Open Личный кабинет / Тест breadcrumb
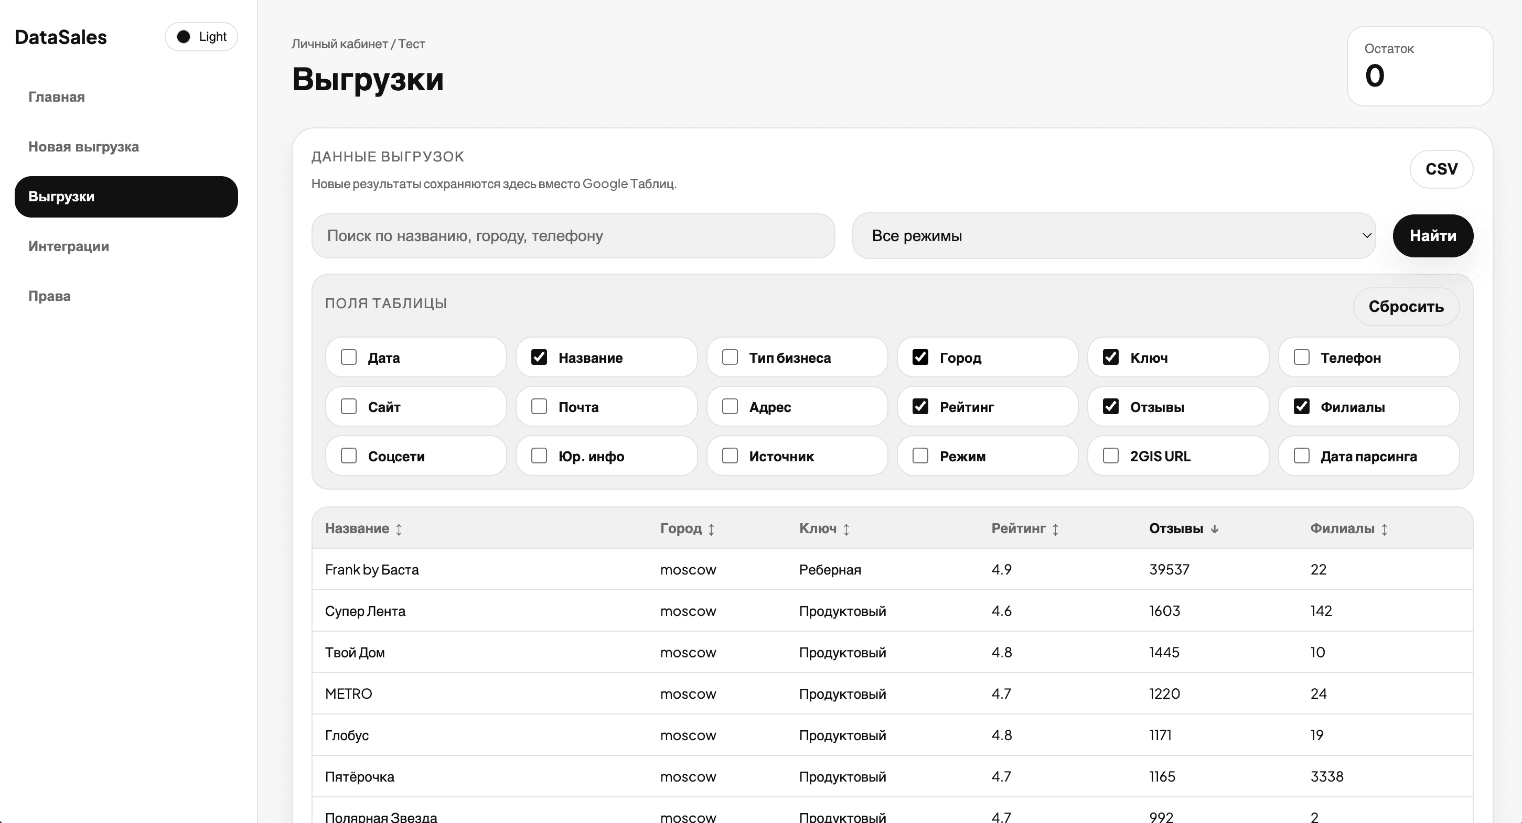 pyautogui.click(x=358, y=44)
